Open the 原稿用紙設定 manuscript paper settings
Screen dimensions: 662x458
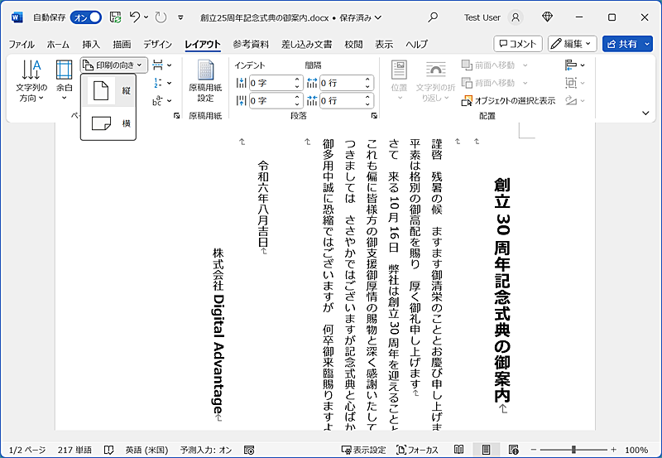pos(204,82)
